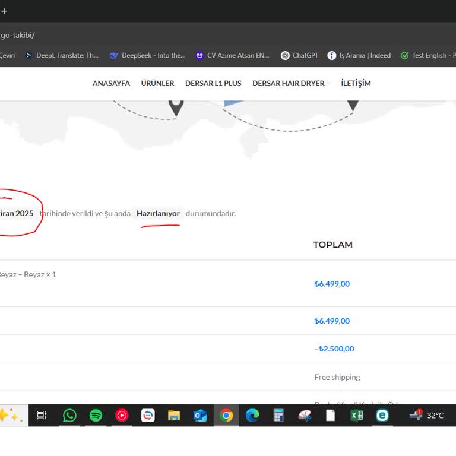Open Outlook from the taskbar
Image resolution: width=456 pixels, height=456 pixels.
pos(200,416)
